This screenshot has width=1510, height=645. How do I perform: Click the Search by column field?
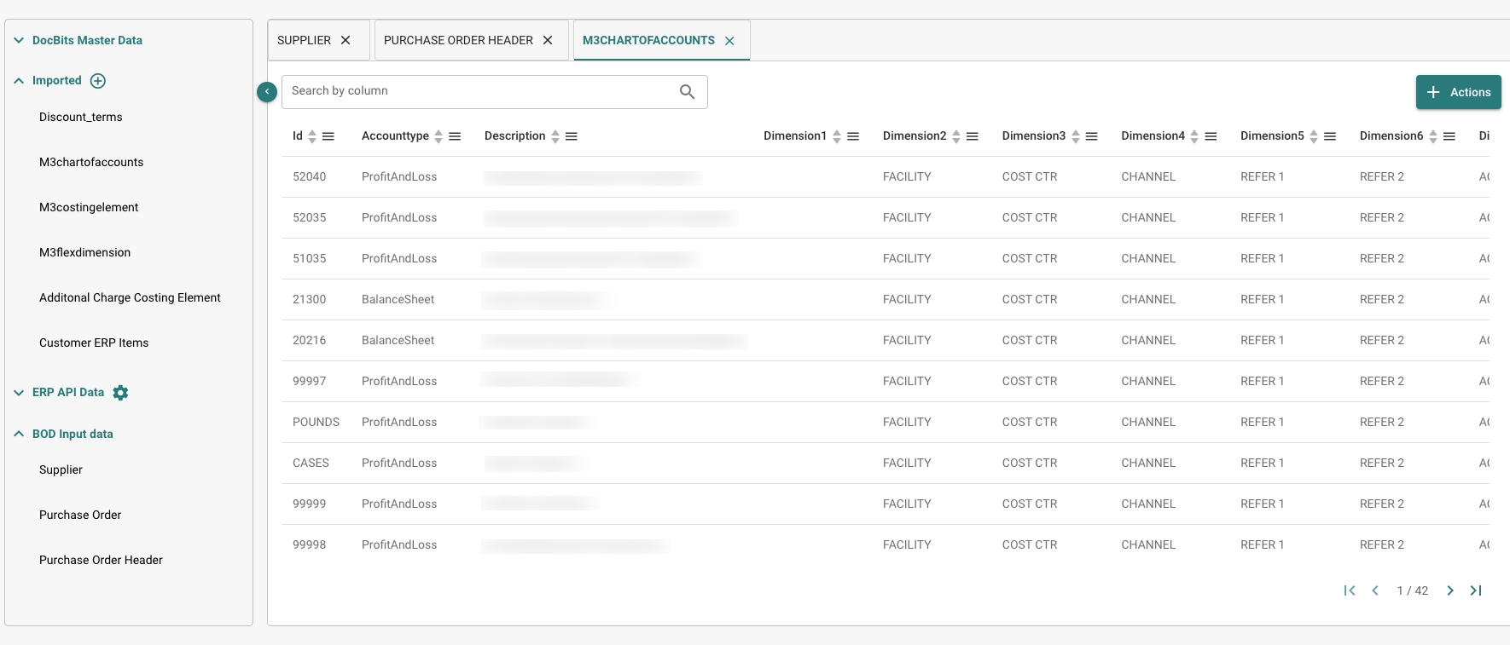click(x=478, y=91)
